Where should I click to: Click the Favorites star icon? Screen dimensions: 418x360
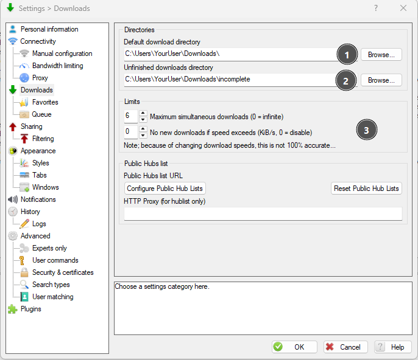[x=24, y=102]
